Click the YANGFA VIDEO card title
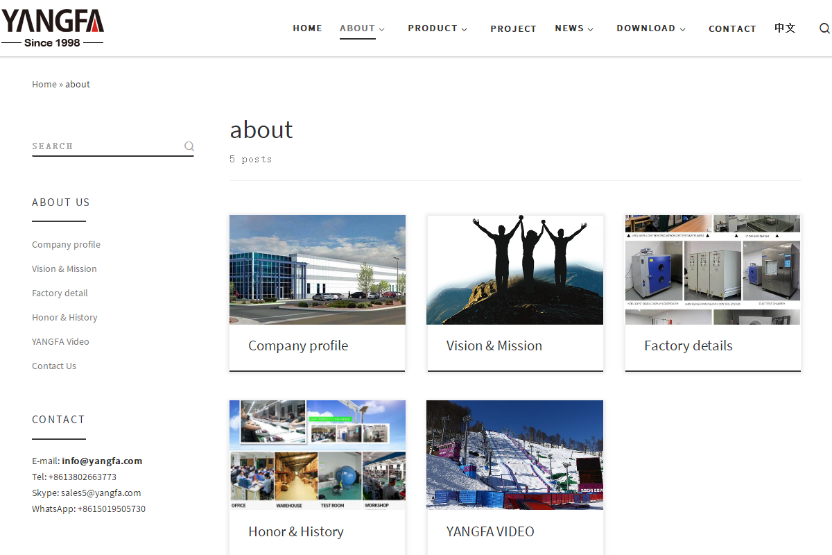This screenshot has height=555, width=832. 490,531
